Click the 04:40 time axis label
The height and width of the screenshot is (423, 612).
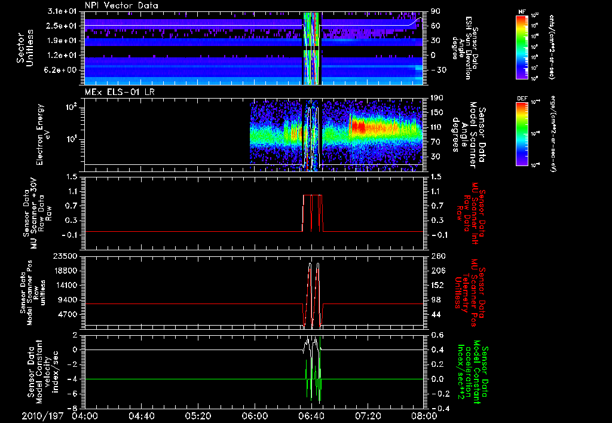coord(142,416)
